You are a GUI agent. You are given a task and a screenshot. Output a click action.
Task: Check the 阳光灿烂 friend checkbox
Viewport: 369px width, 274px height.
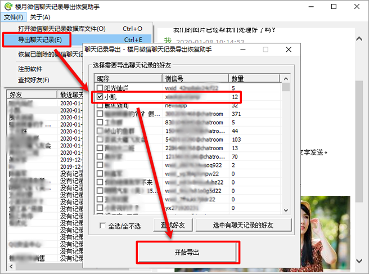pyautogui.click(x=100, y=88)
